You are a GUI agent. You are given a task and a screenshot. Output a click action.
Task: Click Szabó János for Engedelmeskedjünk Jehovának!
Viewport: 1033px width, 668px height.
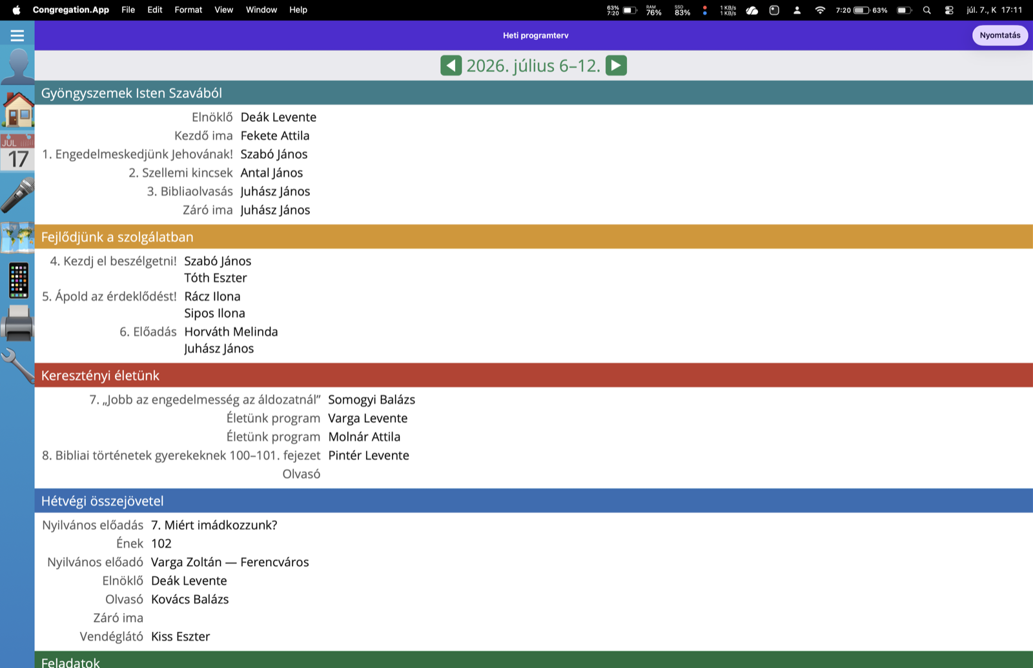coord(274,154)
